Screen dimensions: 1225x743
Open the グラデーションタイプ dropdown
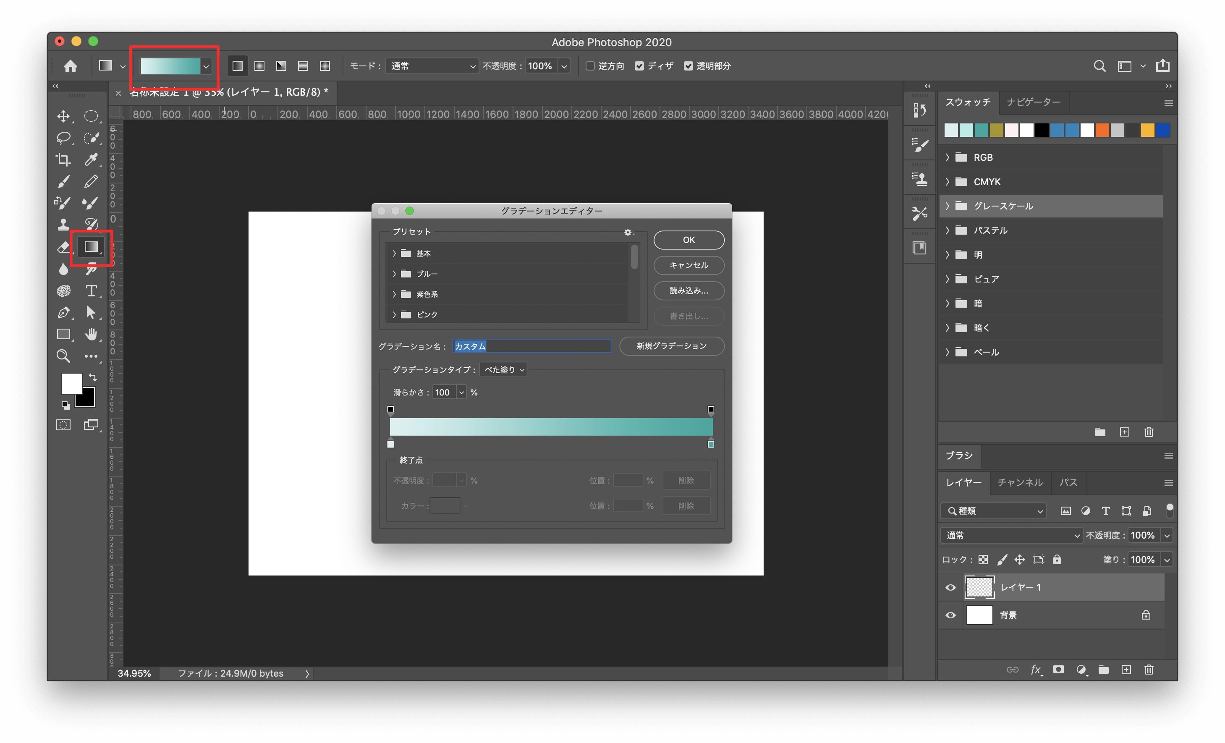click(x=503, y=370)
